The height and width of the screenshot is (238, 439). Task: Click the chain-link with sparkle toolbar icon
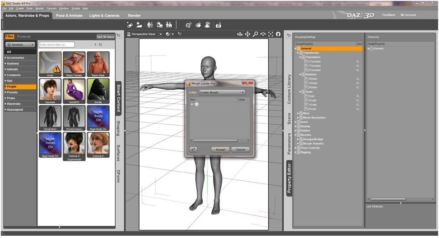coord(130,25)
